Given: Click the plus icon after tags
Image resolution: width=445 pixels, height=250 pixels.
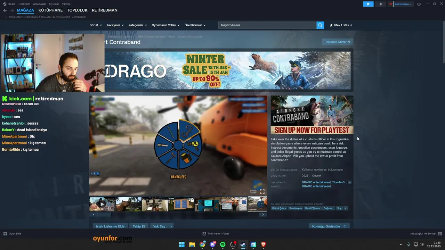Looking at the screenshot, I should [346, 208].
